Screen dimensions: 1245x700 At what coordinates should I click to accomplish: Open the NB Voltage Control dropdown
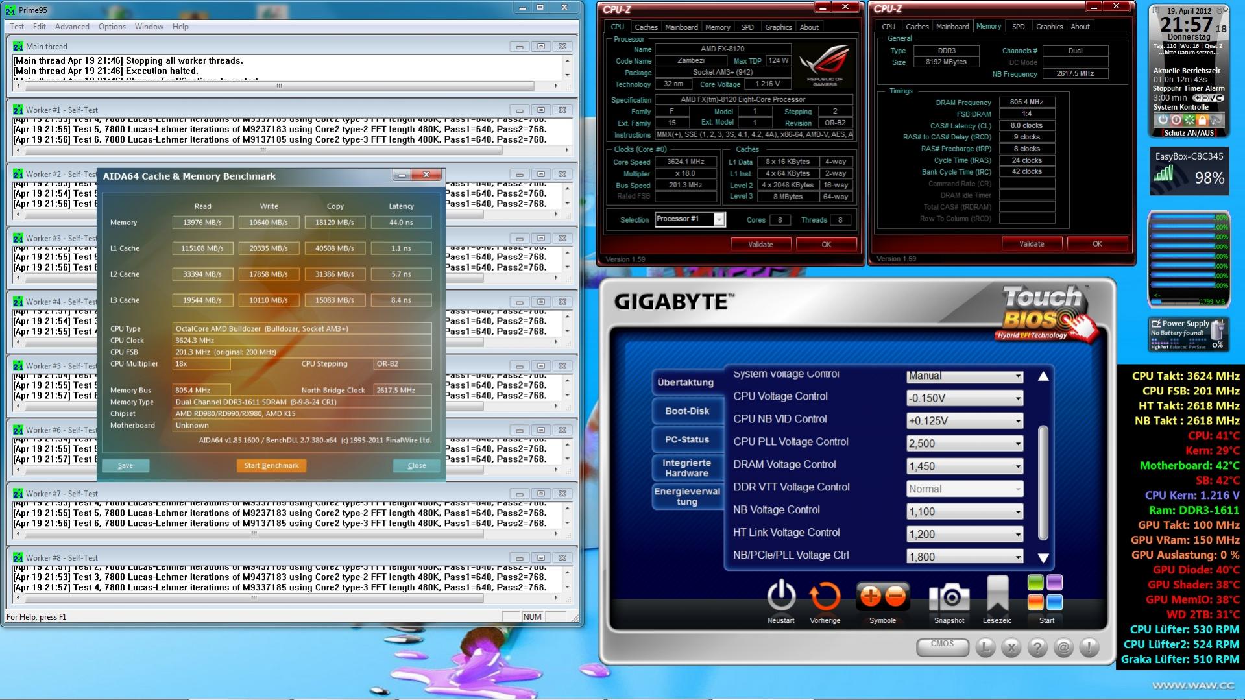[x=965, y=512]
